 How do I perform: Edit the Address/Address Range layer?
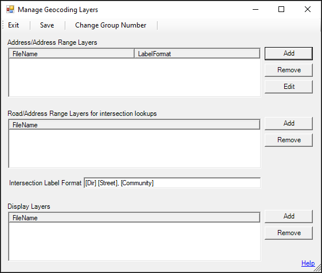point(289,87)
